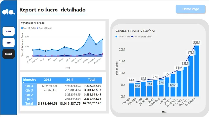Click cell value 3,501,667.37
Screen dimensions: 209x117
(x=92, y=90)
